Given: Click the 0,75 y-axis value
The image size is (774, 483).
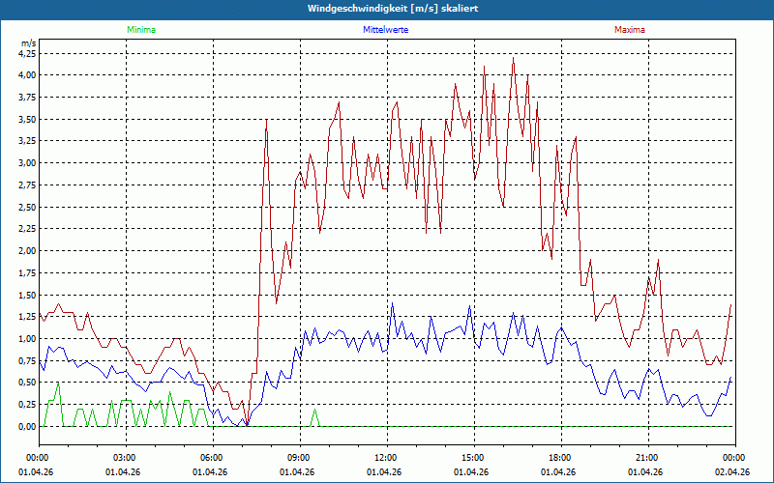Looking at the screenshot, I should [28, 360].
